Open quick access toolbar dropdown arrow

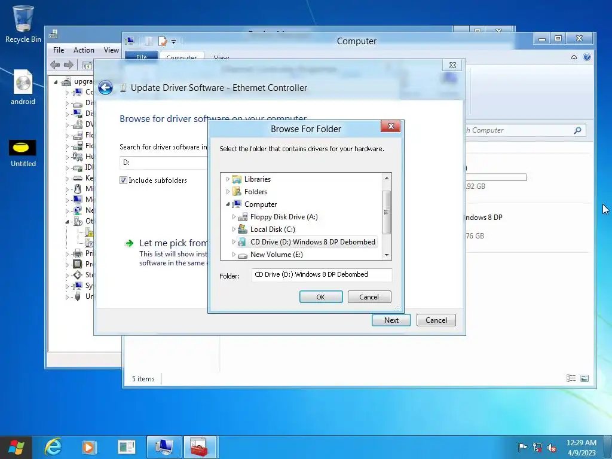(x=174, y=41)
